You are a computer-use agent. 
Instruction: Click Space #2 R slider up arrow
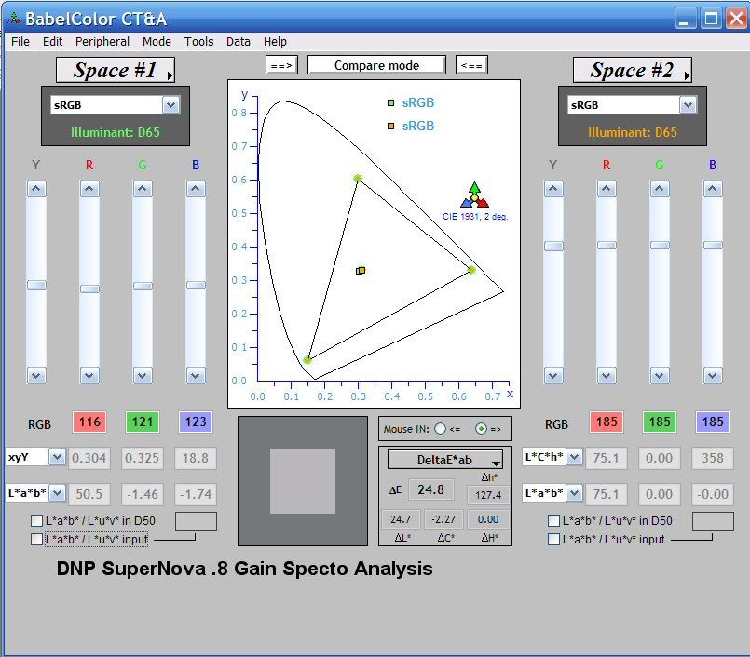click(607, 189)
